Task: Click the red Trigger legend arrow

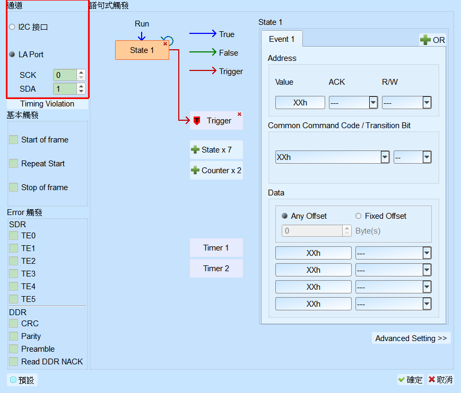Action: tap(203, 70)
